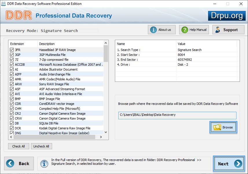Toggle the 7Z checkbox

(12, 60)
